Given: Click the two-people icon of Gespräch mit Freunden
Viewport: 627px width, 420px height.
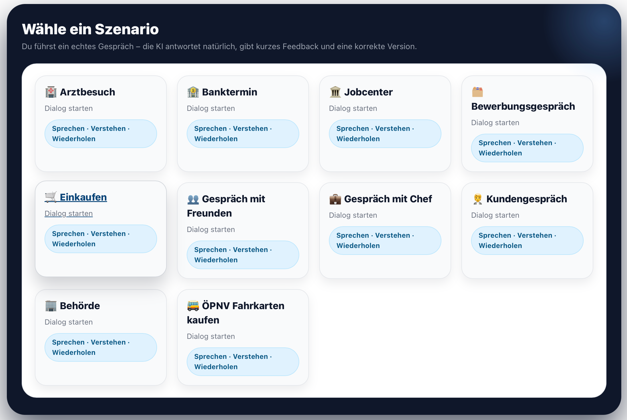Looking at the screenshot, I should 193,199.
